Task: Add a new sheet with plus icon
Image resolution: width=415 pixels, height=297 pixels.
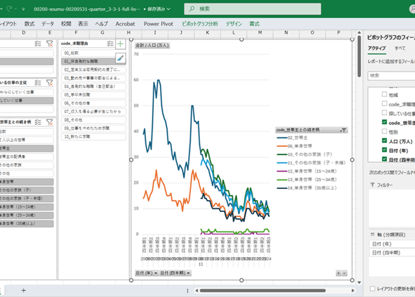Action: 23,290
